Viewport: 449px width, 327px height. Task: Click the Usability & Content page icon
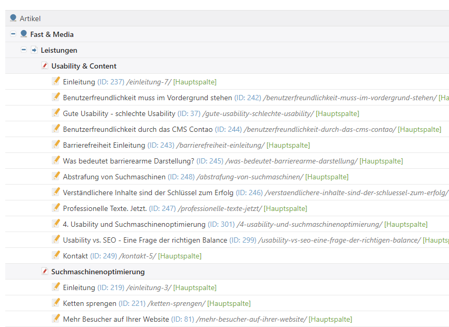pyautogui.click(x=45, y=65)
